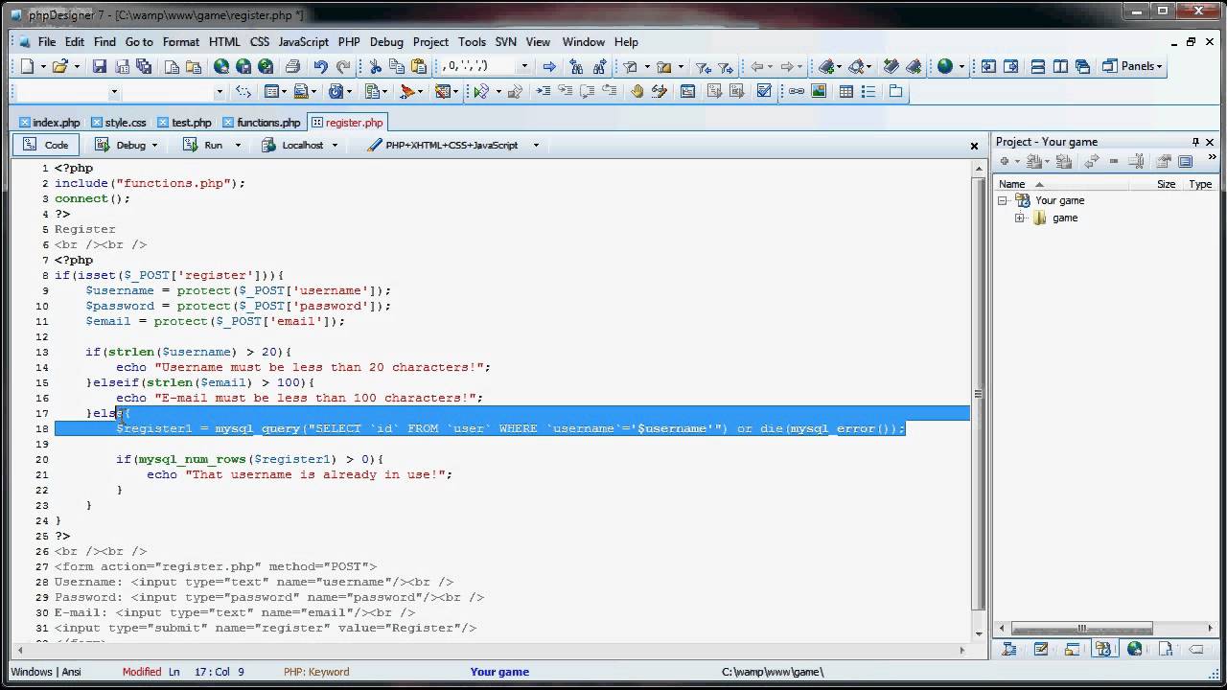Open the search text combo box dropdown
The height and width of the screenshot is (690, 1227).
click(523, 66)
